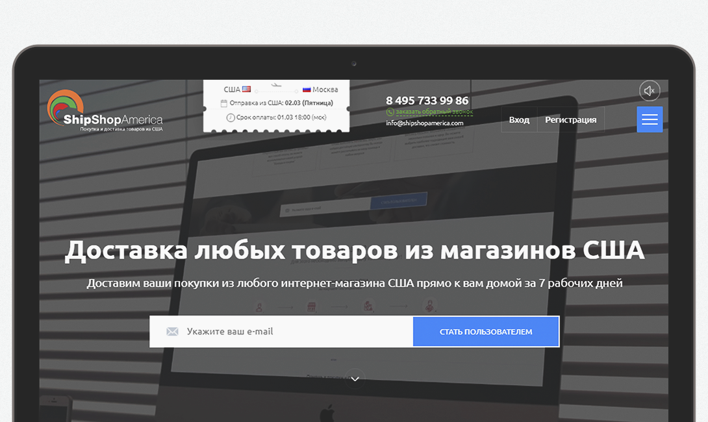Click the USA flag on the ticket
Image resolution: width=708 pixels, height=422 pixels.
246,90
